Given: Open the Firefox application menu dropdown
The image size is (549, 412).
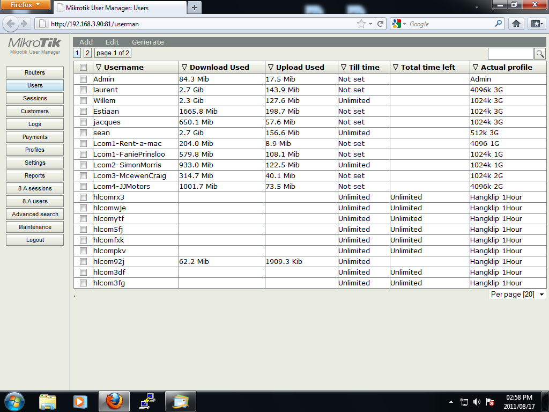Looking at the screenshot, I should click(25, 5).
